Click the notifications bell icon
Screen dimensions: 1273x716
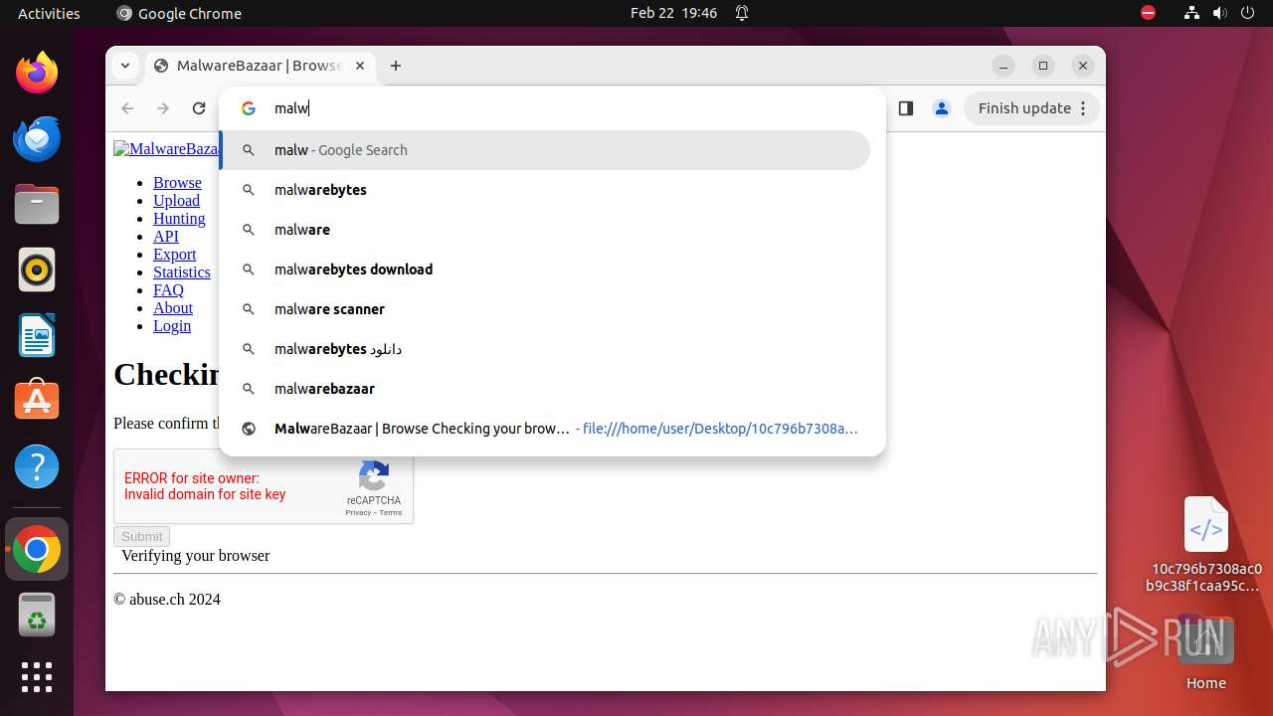click(x=742, y=13)
